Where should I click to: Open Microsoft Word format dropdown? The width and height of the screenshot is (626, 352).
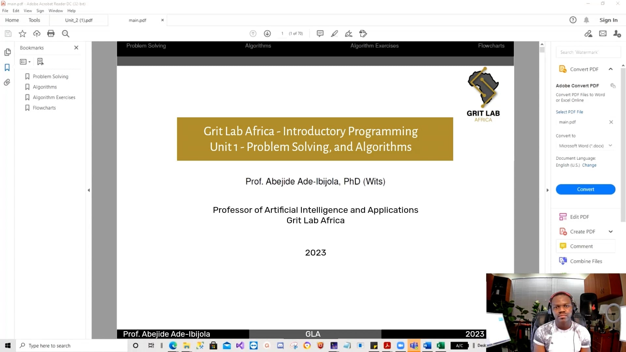tap(586, 146)
